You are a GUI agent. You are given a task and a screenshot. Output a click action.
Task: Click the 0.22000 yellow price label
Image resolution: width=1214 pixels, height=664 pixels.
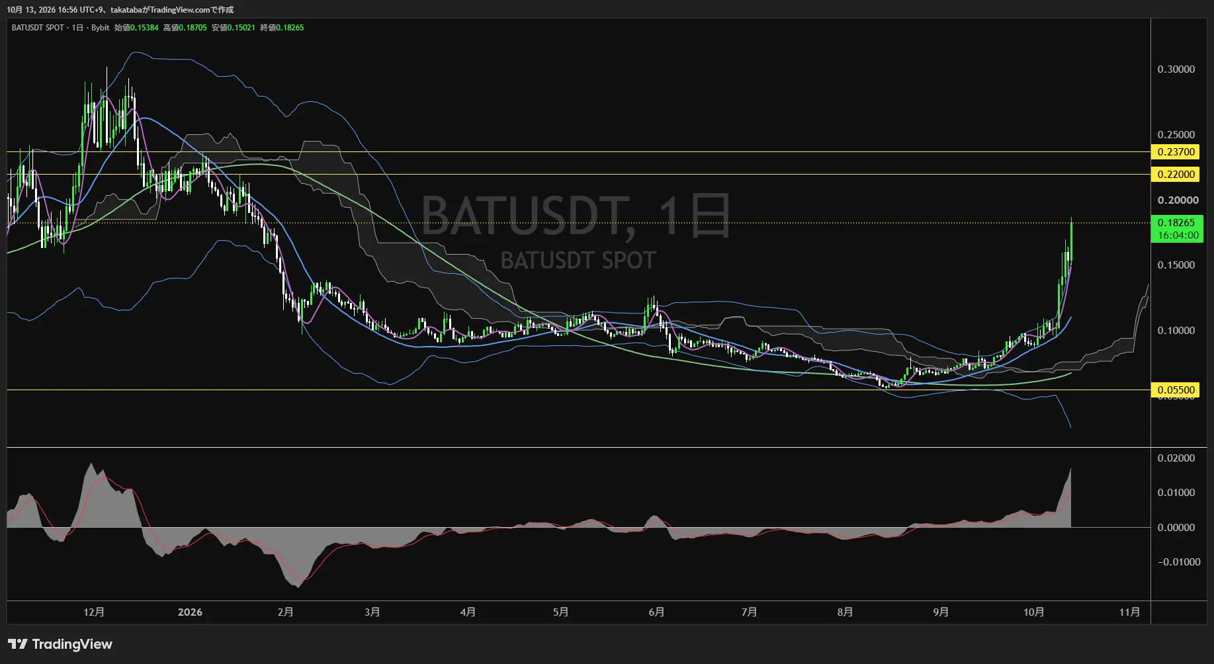(x=1176, y=175)
